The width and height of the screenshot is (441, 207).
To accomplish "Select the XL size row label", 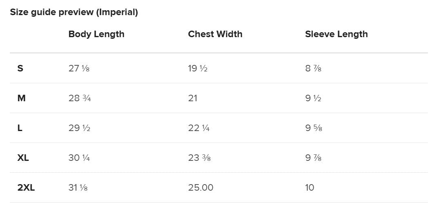I will [x=23, y=158].
